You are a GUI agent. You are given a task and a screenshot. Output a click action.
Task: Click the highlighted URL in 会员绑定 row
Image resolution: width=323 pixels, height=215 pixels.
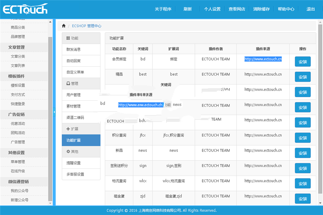click(x=263, y=59)
